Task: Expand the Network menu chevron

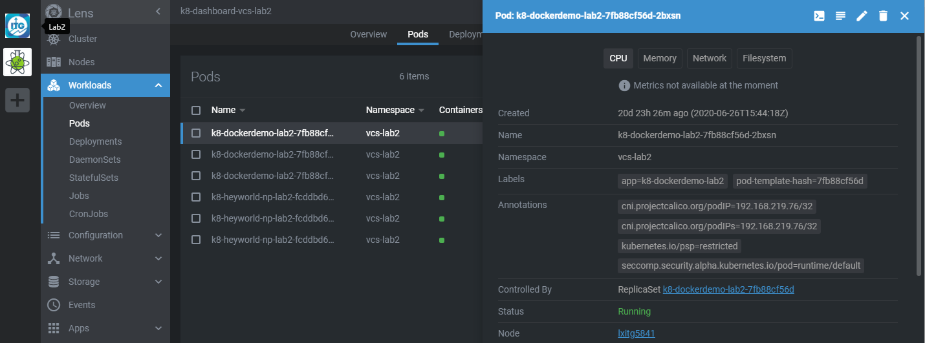Action: (158, 258)
